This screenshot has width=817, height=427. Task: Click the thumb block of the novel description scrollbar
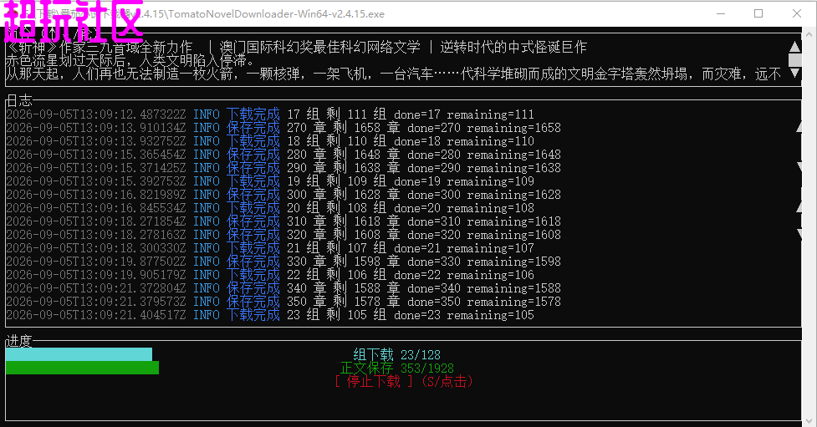click(x=794, y=60)
